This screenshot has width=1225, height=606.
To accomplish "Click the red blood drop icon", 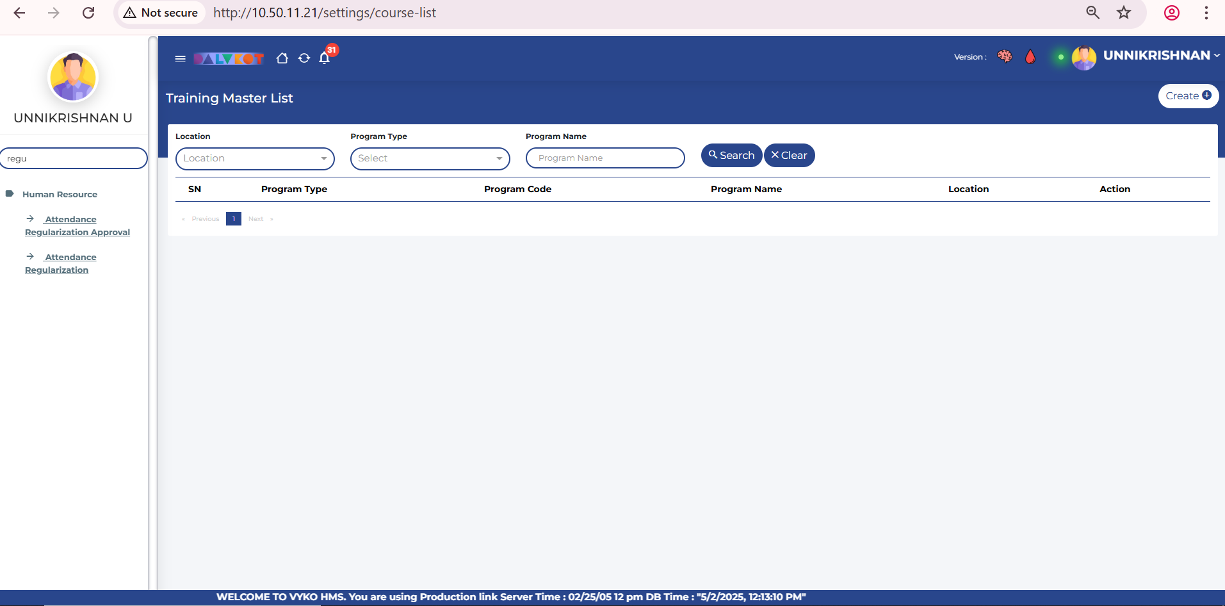I will [x=1030, y=57].
